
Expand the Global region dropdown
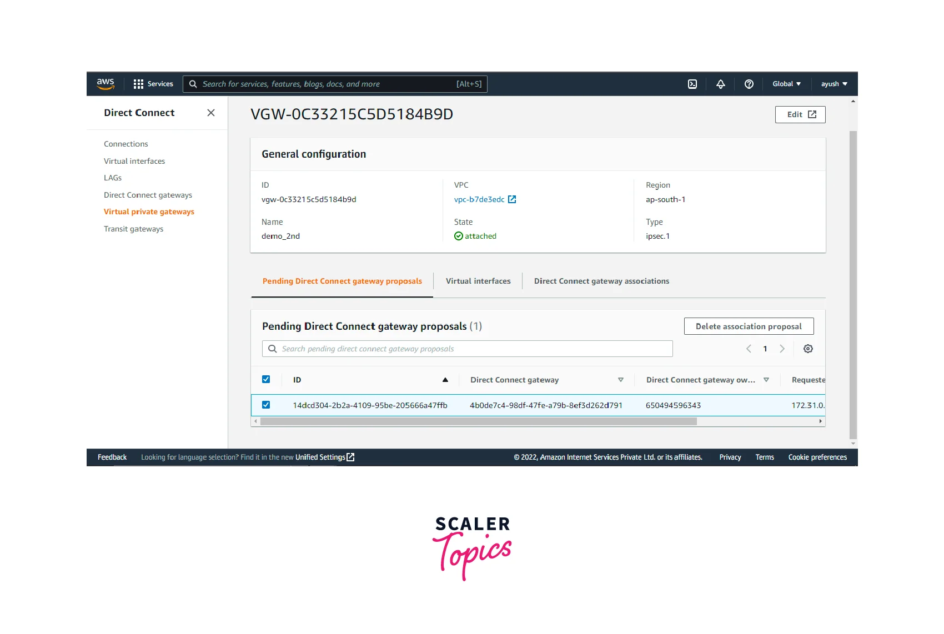coord(786,84)
